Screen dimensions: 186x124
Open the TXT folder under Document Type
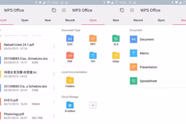click(93, 57)
